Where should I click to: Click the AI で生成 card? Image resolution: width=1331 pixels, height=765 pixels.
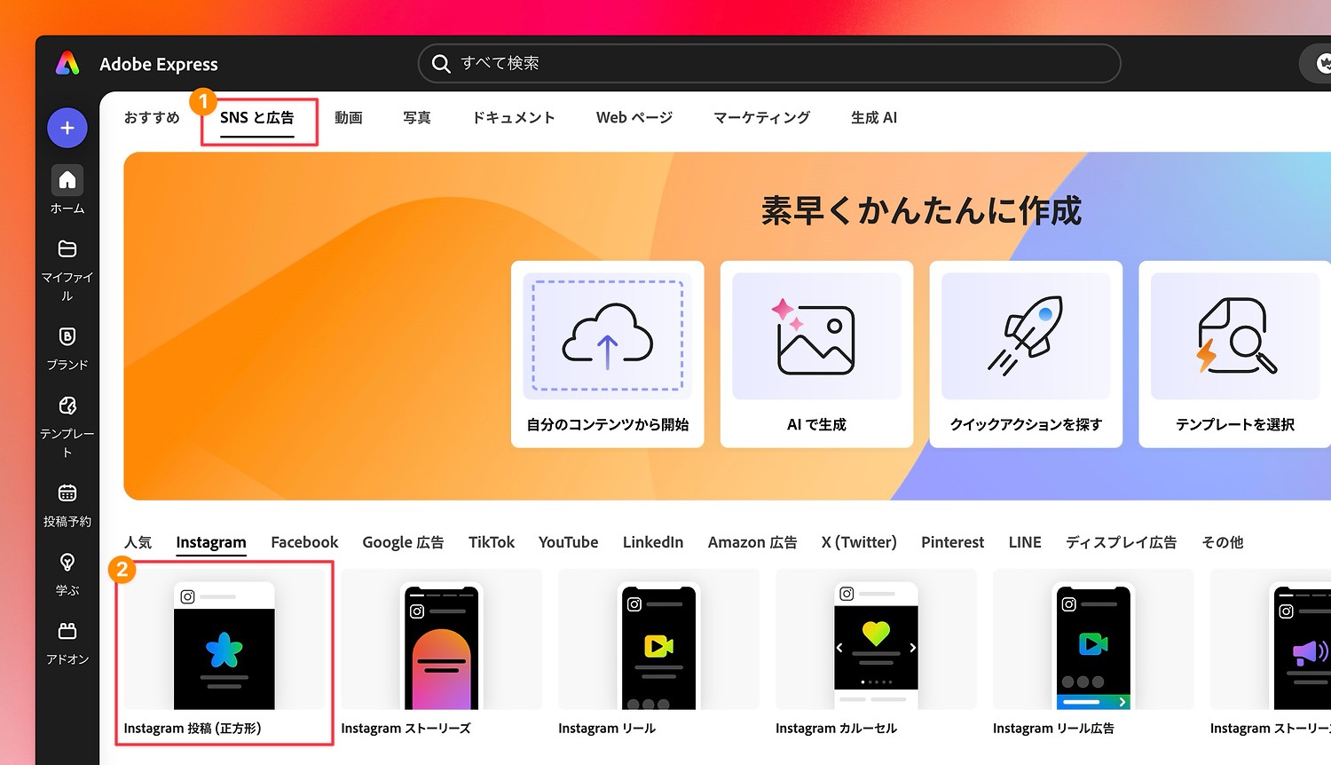(x=816, y=353)
